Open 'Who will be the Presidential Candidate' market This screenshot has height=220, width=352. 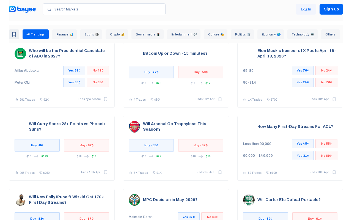(67, 54)
